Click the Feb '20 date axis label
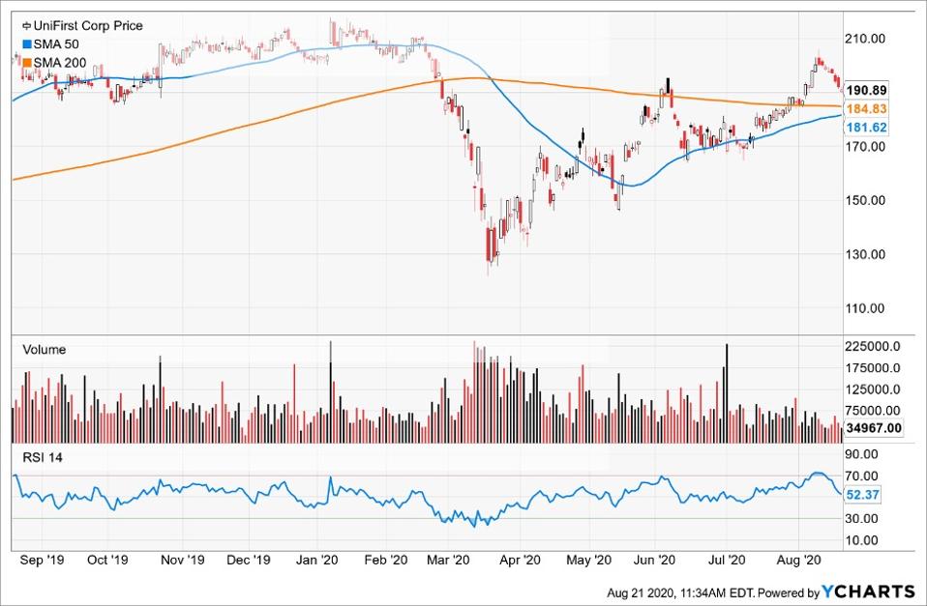927x606 pixels. pos(385,560)
